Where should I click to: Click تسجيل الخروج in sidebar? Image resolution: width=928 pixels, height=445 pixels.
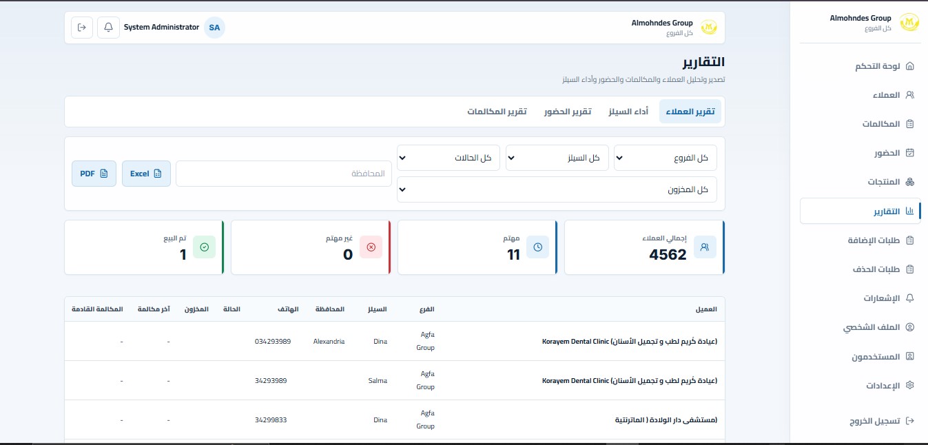point(860,420)
